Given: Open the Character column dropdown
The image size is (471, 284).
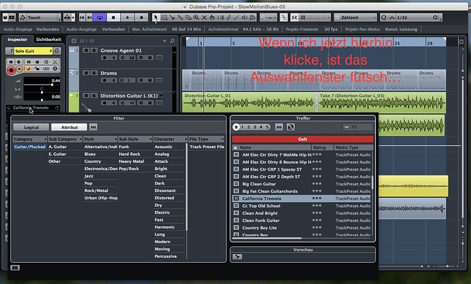Looking at the screenshot, I should coord(170,139).
